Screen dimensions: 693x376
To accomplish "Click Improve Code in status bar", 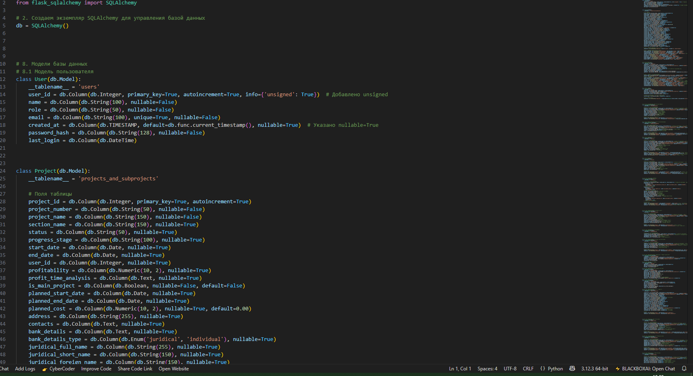I will 96,369.
